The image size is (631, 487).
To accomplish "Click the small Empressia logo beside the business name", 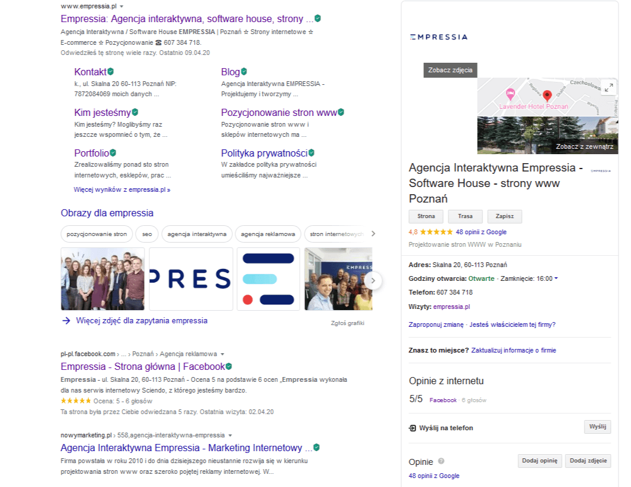I will point(601,171).
